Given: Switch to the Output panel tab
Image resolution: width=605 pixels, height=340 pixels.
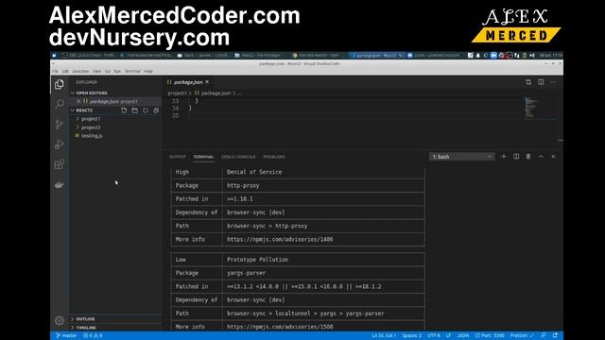Looking at the screenshot, I should 178,157.
